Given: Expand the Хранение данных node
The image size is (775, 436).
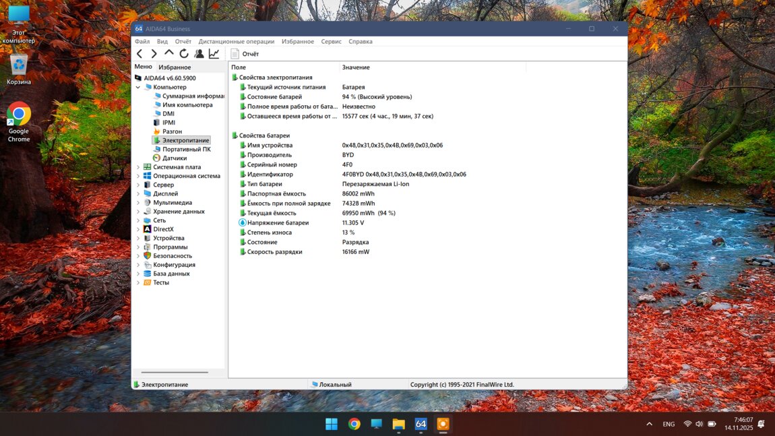Looking at the screenshot, I should (x=138, y=212).
